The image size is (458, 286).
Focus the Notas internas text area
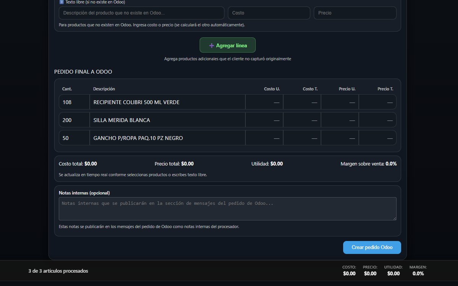point(227,208)
